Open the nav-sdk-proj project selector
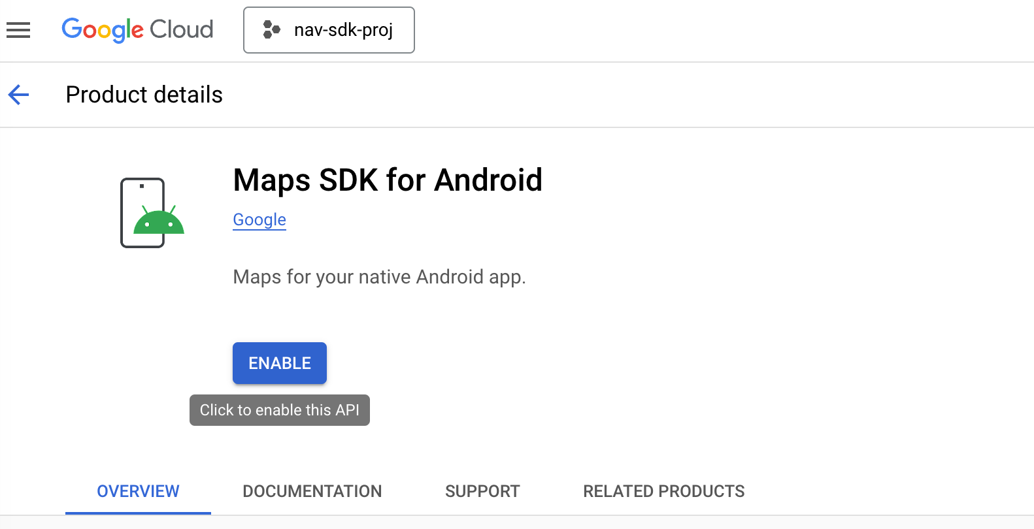This screenshot has width=1034, height=529. (x=329, y=30)
